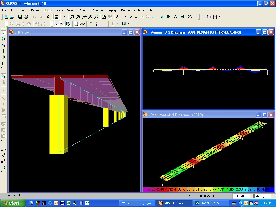Image resolution: width=276 pixels, height=207 pixels.
Task: Select All using the 'all' sidebar icon
Action: [3, 150]
